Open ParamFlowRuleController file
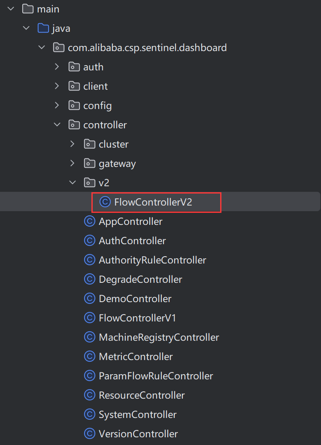The image size is (321, 445). [x=156, y=376]
